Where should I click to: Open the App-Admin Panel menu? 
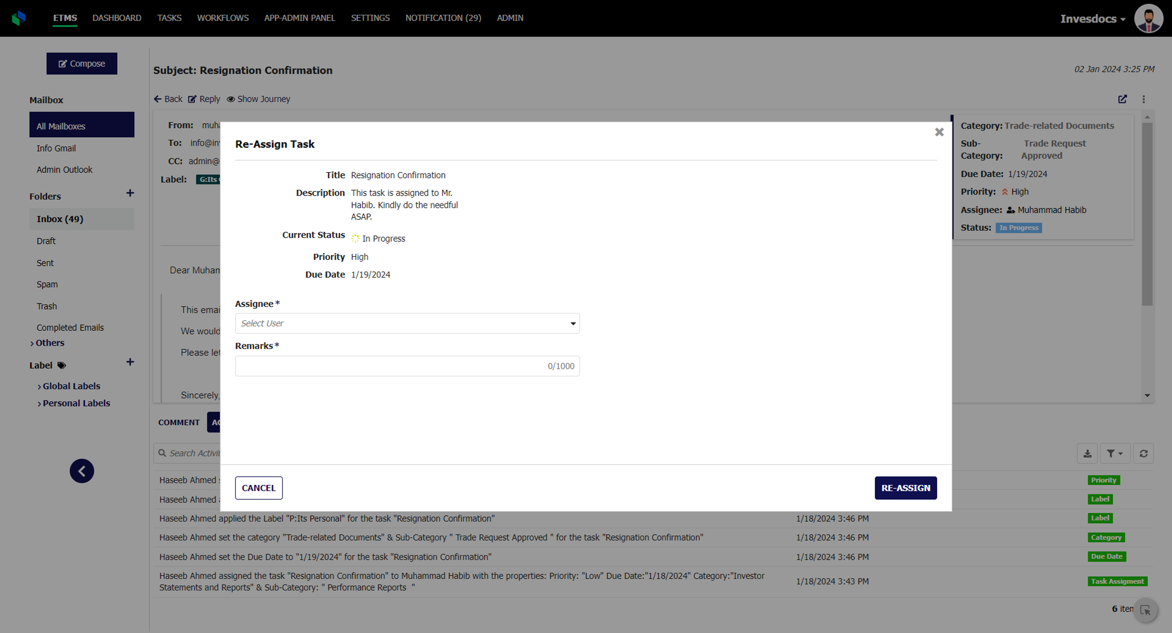click(x=300, y=18)
